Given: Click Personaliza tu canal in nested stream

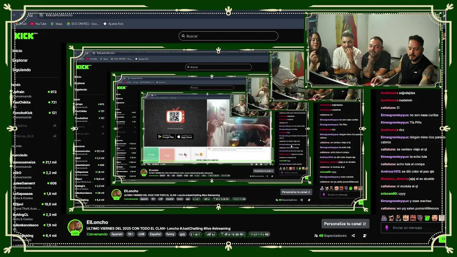Looking at the screenshot, I should [x=296, y=192].
